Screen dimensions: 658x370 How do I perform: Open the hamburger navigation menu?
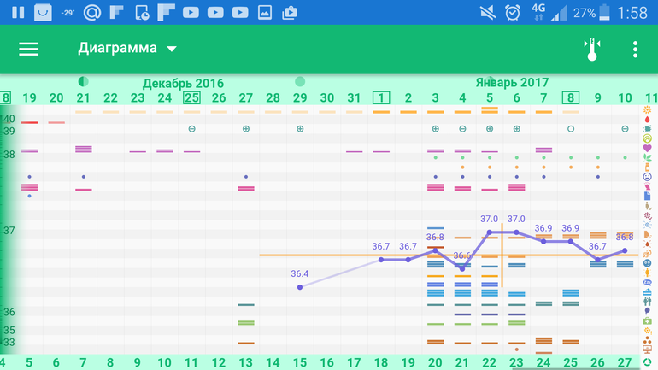(29, 49)
